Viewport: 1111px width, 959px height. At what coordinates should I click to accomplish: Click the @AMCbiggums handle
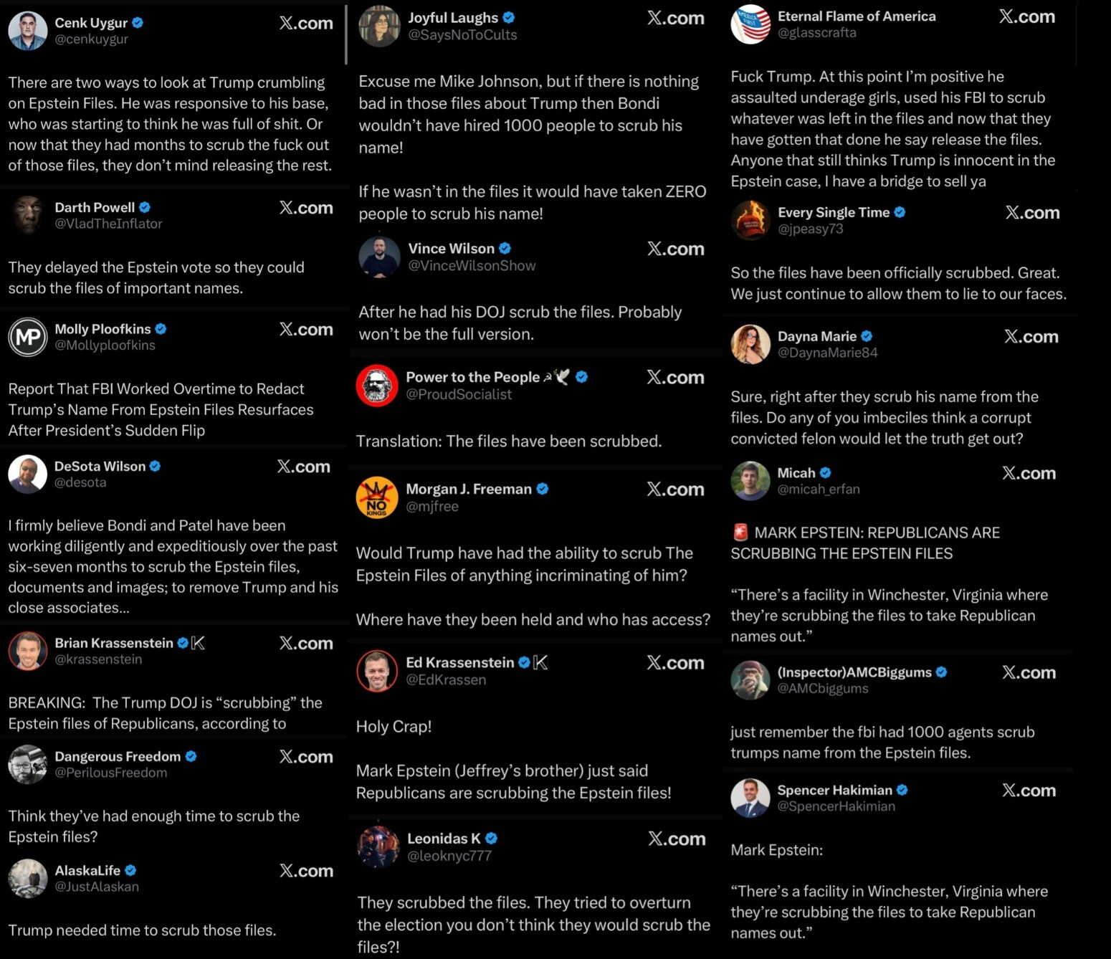tap(823, 689)
